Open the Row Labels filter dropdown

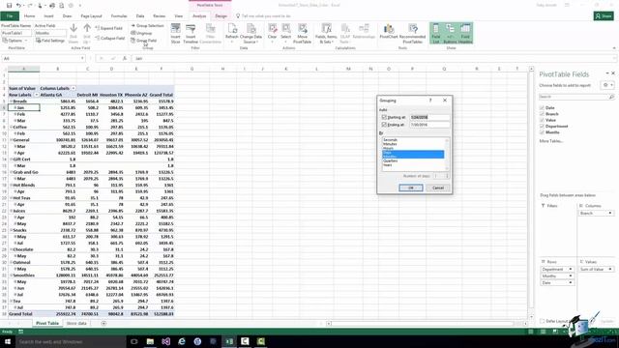click(x=37, y=95)
